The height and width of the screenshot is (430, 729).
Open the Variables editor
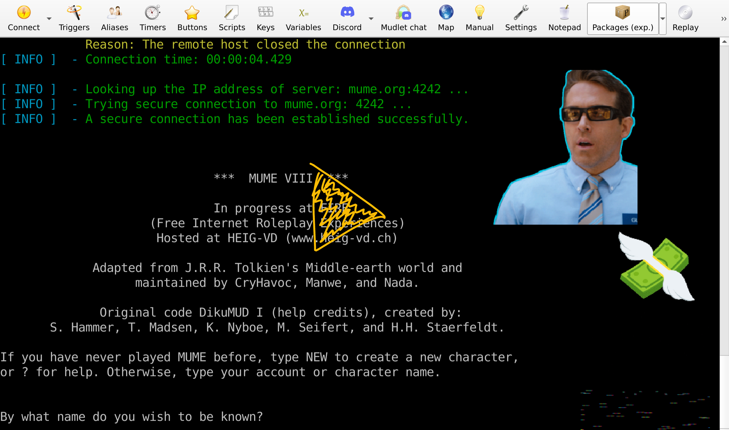pyautogui.click(x=303, y=18)
